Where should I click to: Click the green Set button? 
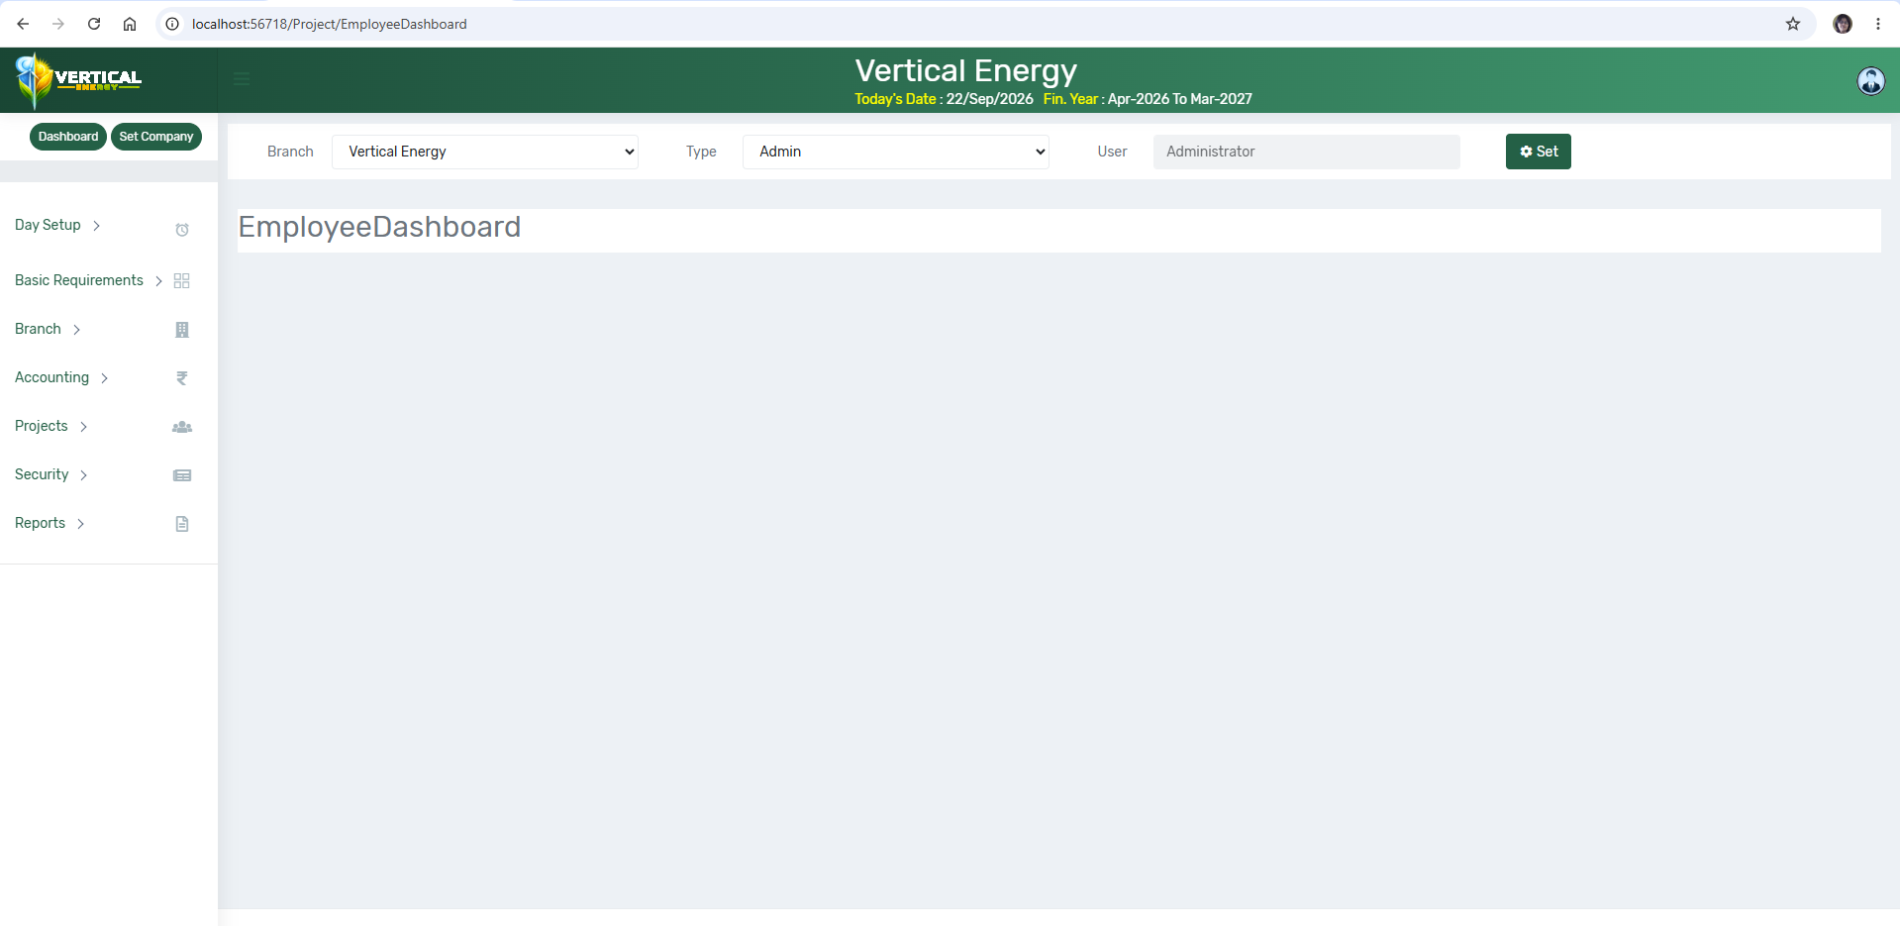pyautogui.click(x=1539, y=152)
